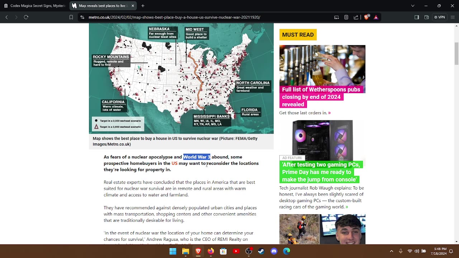Install this site as app icon
The width and height of the screenshot is (459, 258).
pyautogui.click(x=336, y=17)
